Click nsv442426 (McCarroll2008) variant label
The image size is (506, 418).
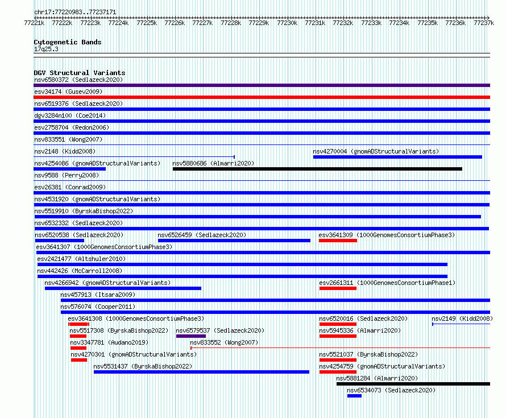[x=80, y=271]
